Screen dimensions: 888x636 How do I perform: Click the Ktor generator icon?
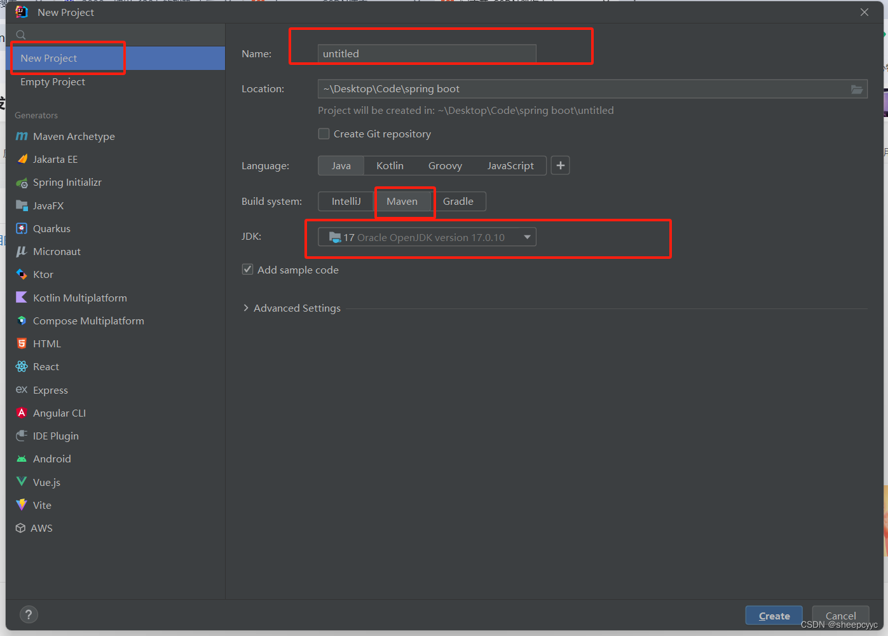coord(22,274)
